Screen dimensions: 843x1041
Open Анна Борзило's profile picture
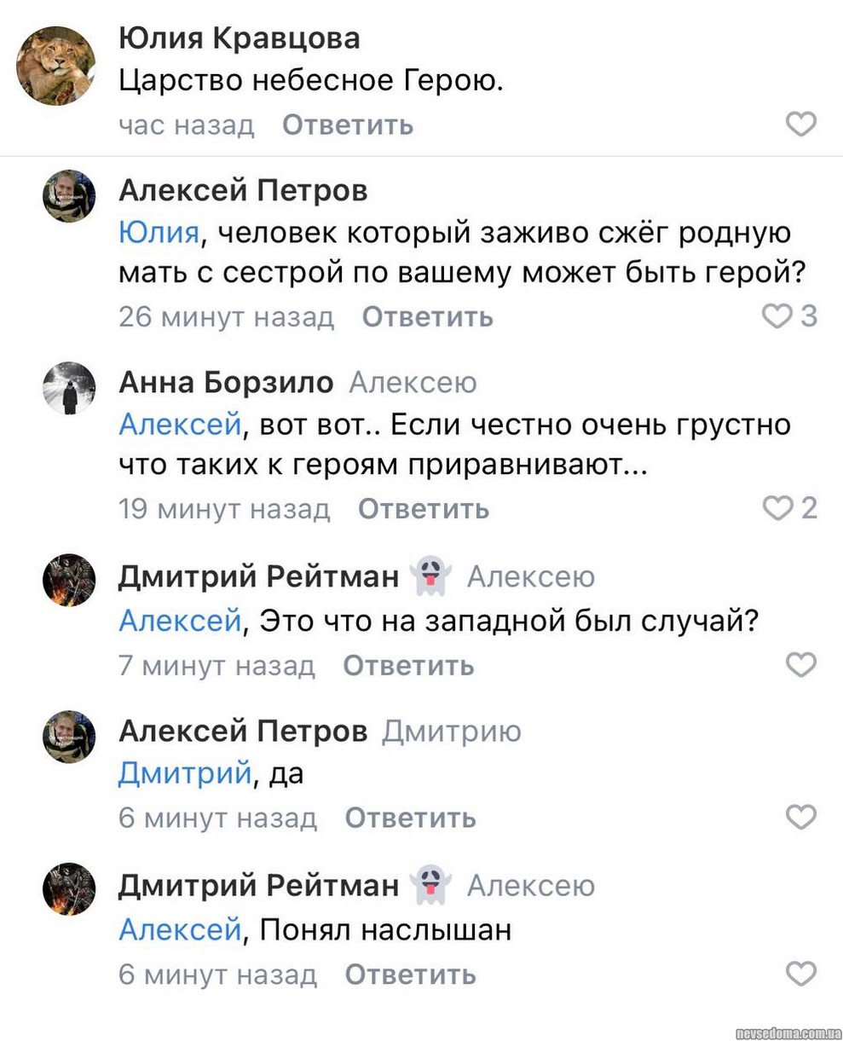(69, 388)
